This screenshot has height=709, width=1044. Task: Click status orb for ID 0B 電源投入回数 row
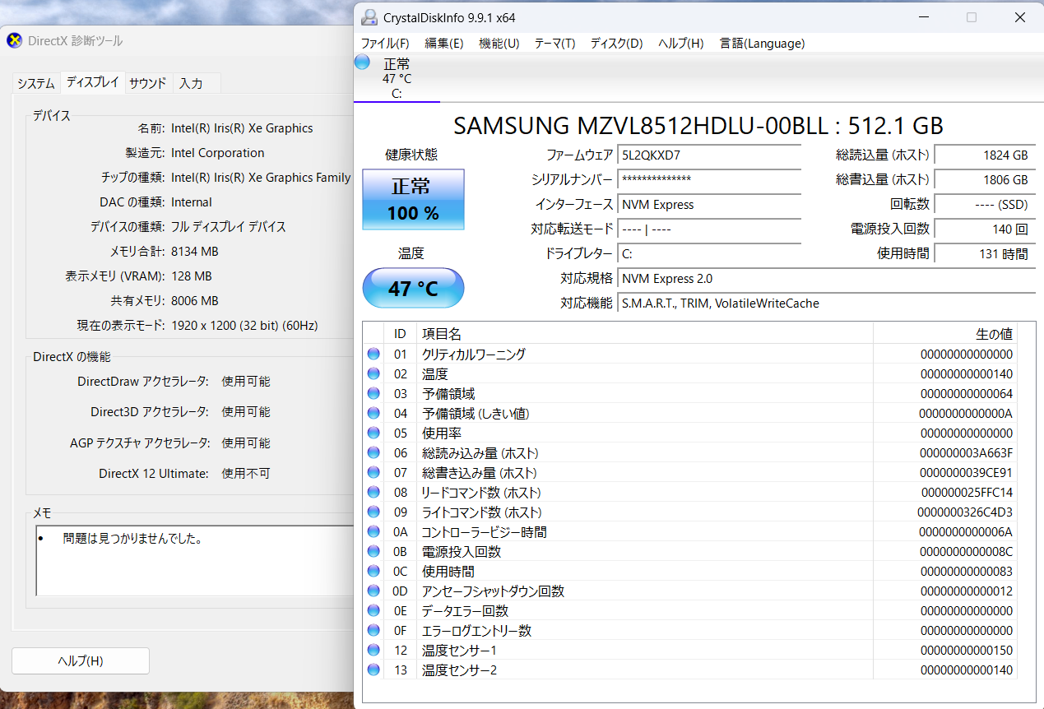coord(374,551)
